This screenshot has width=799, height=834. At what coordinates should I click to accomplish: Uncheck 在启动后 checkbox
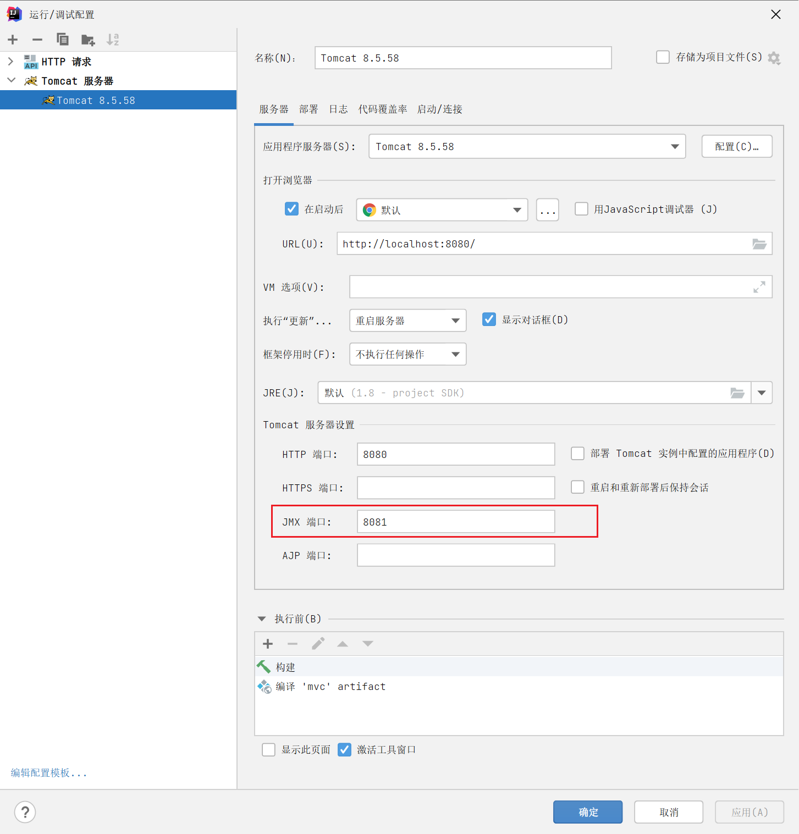click(x=291, y=209)
